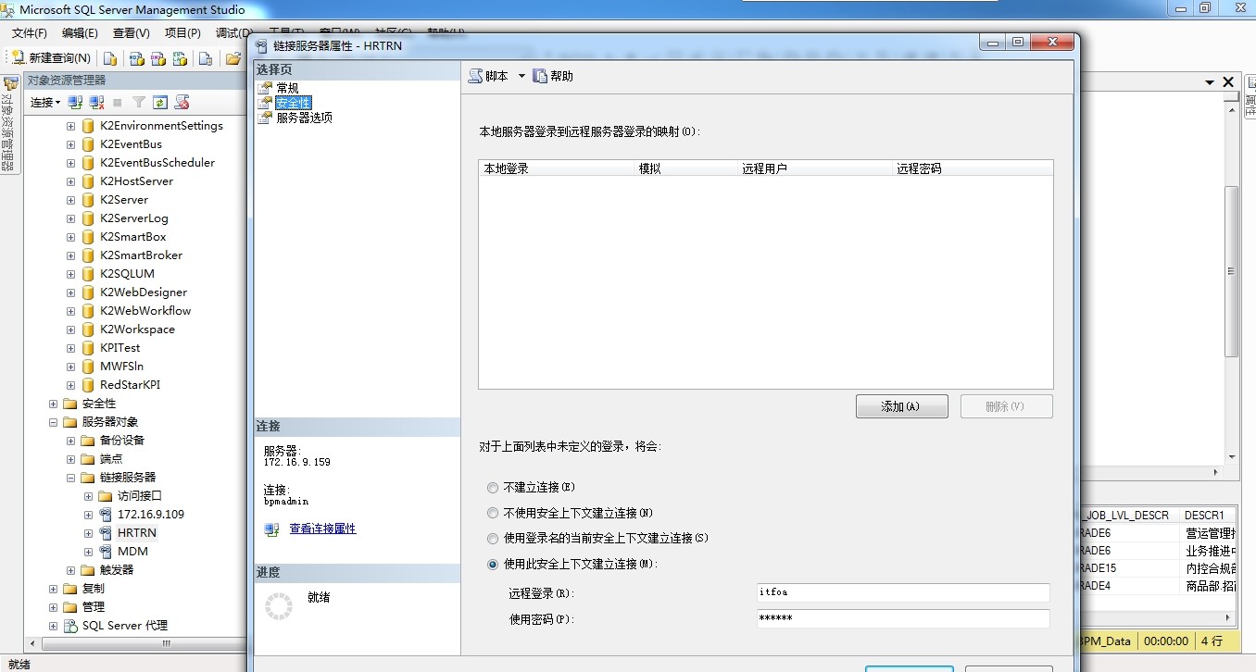
Task: Expand the 安全性 folder node
Action: [53, 403]
